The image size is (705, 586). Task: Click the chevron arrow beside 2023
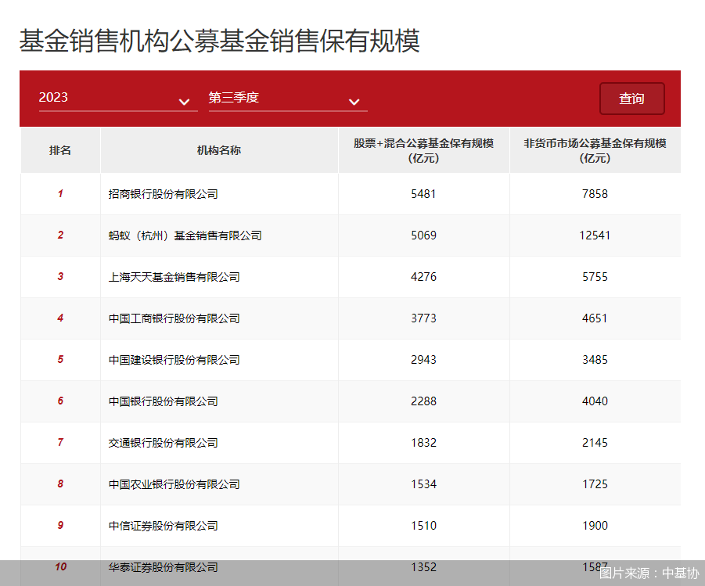click(x=184, y=102)
